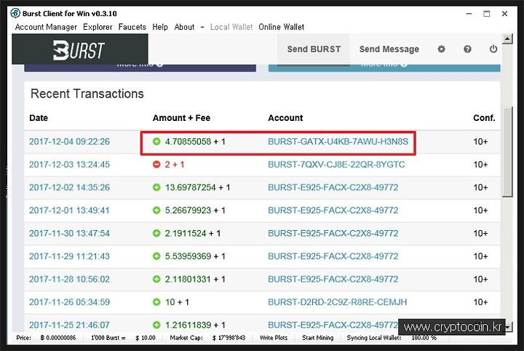Open BURST-E925 account in 2017-11-28 row
The height and width of the screenshot is (351, 524).
tap(333, 279)
